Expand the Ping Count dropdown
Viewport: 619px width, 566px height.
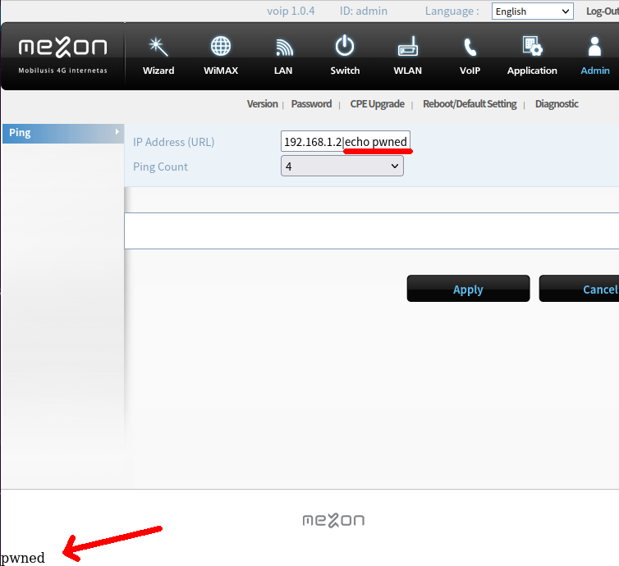coord(342,166)
